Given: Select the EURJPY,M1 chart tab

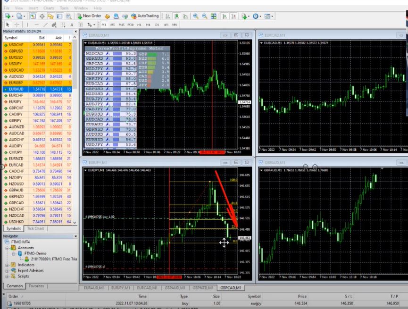Looking at the screenshot, I should tap(120, 287).
